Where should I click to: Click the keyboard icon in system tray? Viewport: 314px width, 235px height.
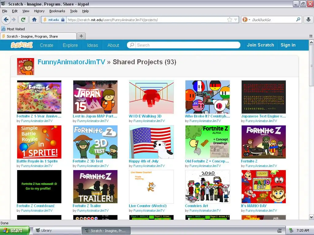tap(280, 231)
